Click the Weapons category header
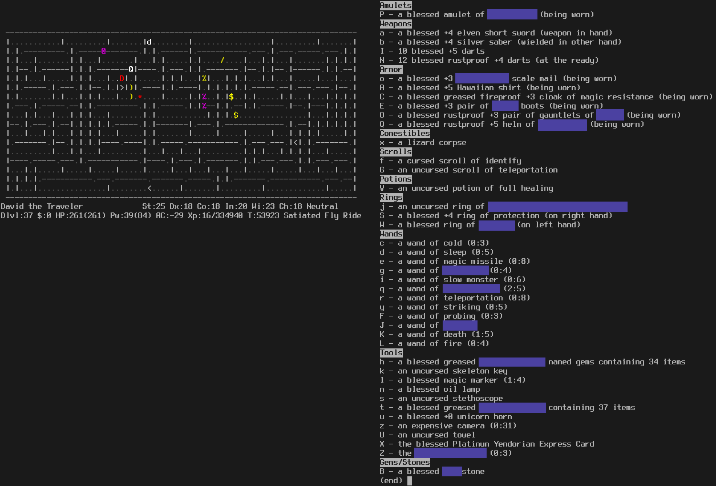 (x=396, y=23)
